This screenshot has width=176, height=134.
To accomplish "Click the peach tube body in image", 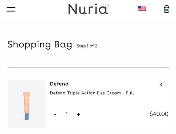I will coord(27,101).
